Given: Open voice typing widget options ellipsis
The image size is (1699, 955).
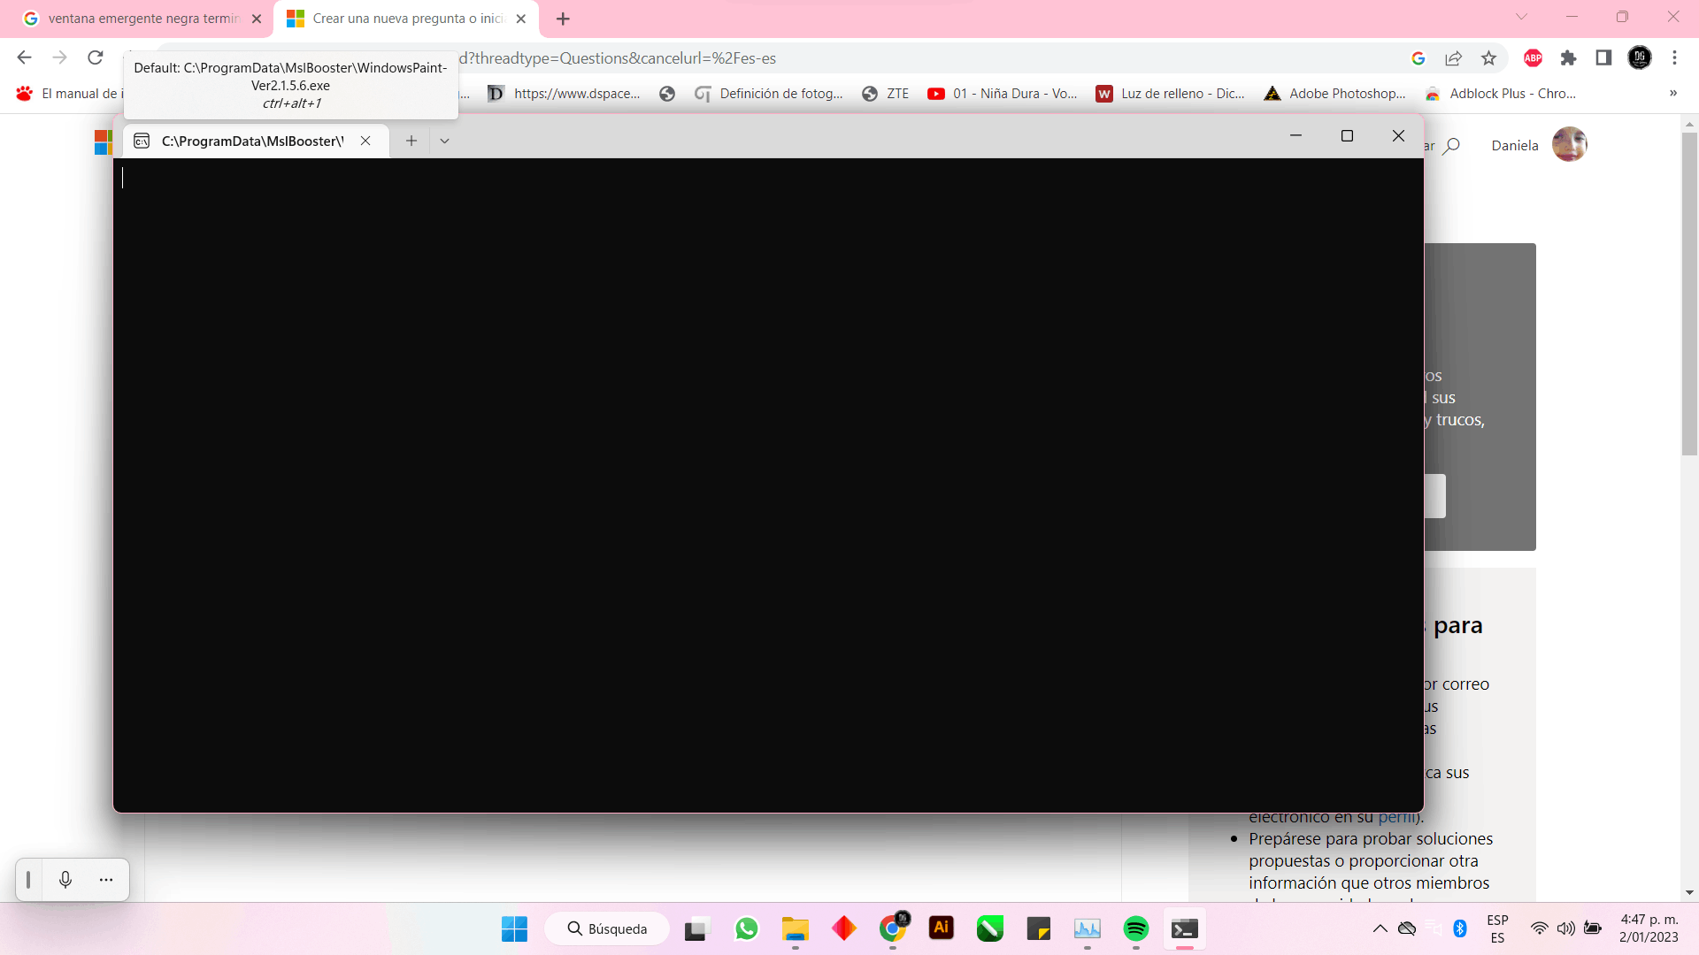Looking at the screenshot, I should point(106,879).
